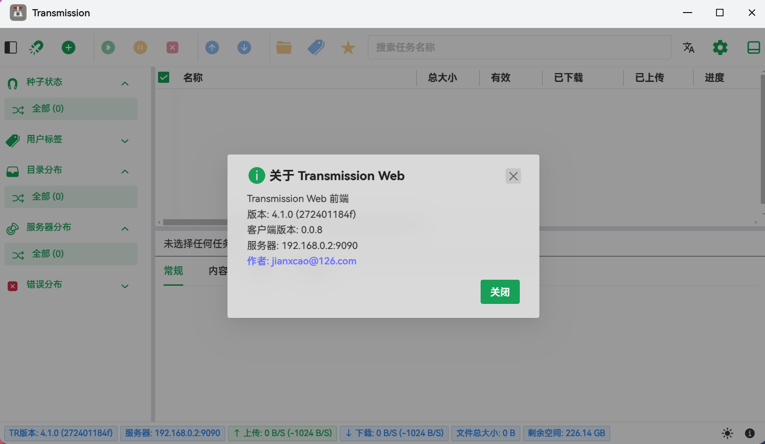Select 全部 (0) under 服务器分布
Image resolution: width=765 pixels, height=444 pixels.
pyautogui.click(x=71, y=254)
